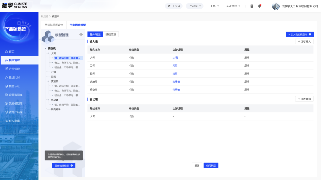Click the 供应商库 sidebar icon
321x180 pixels.
[x=6, y=121]
